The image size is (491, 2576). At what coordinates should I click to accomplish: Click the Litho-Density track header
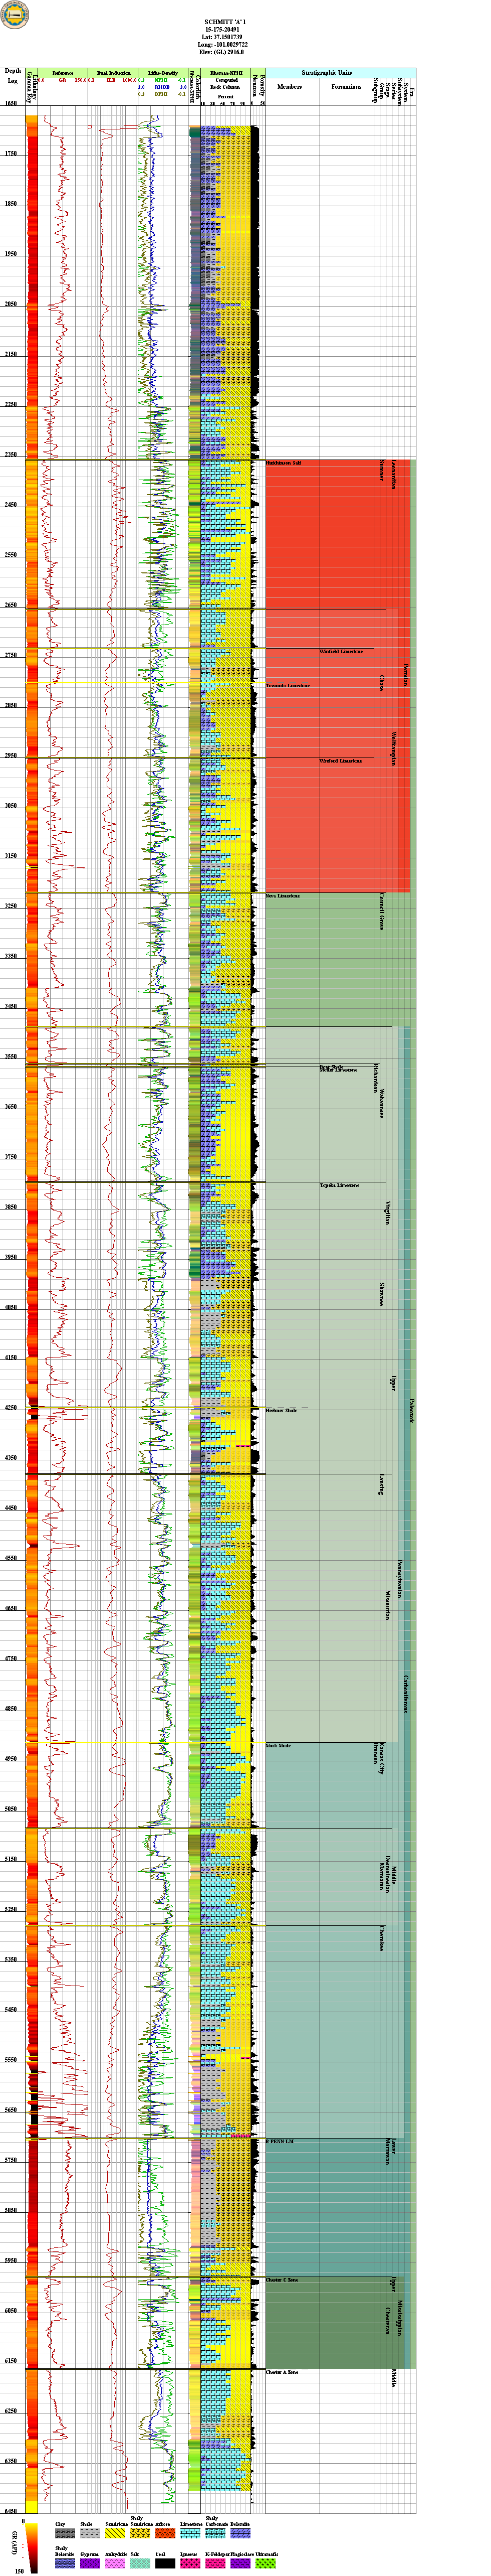coord(163,73)
